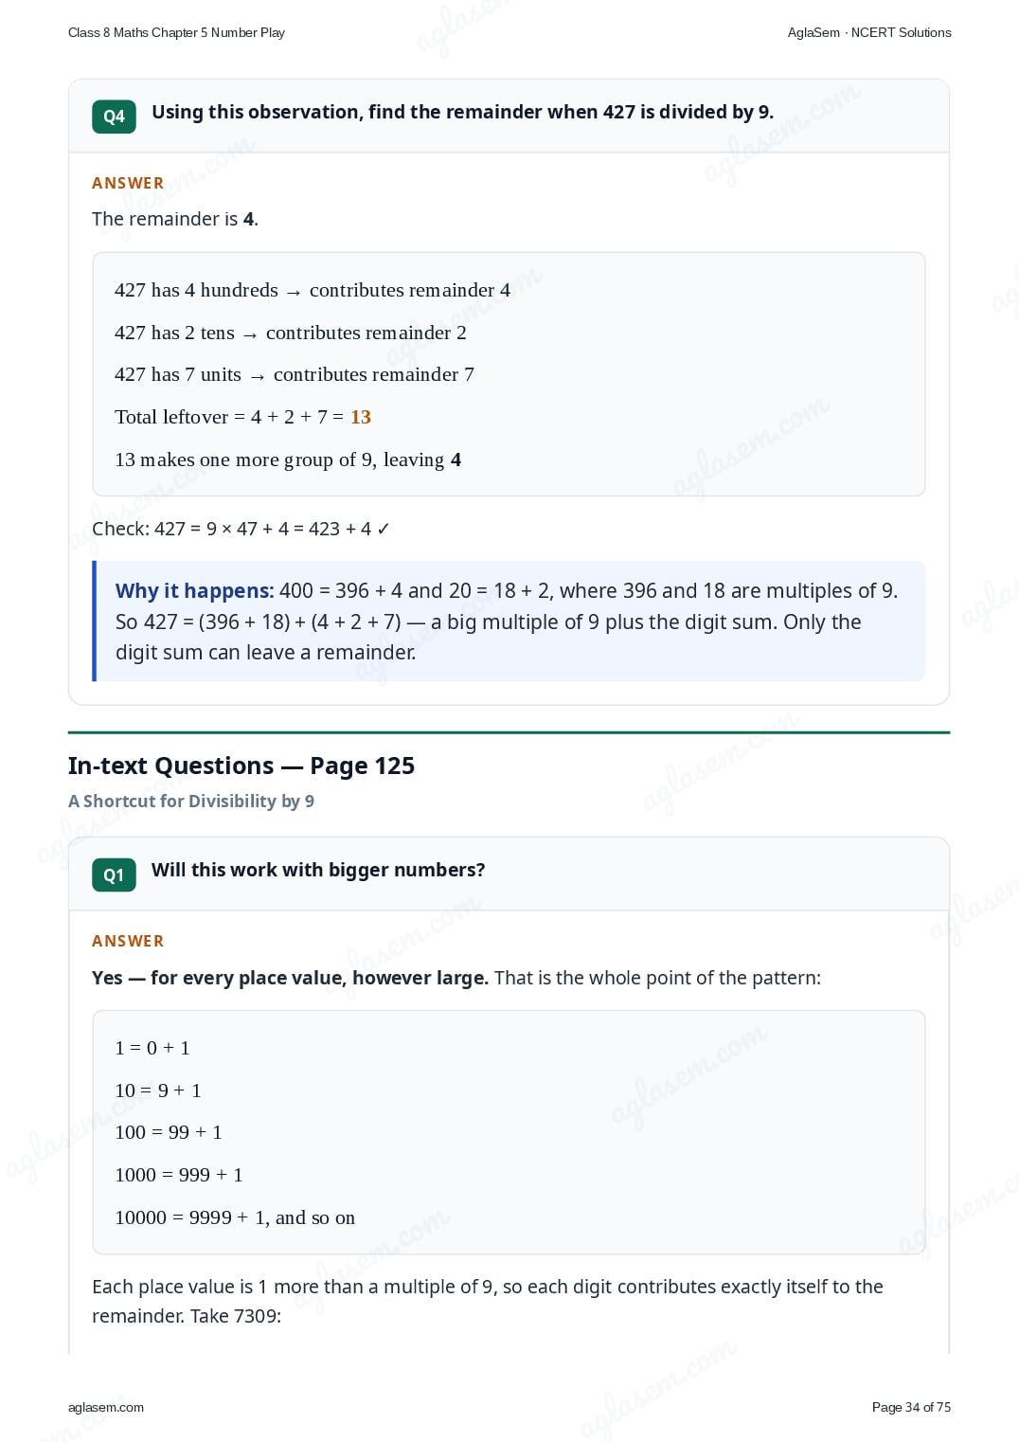Click the Page 34 of 75 indicator

pos(911,1407)
